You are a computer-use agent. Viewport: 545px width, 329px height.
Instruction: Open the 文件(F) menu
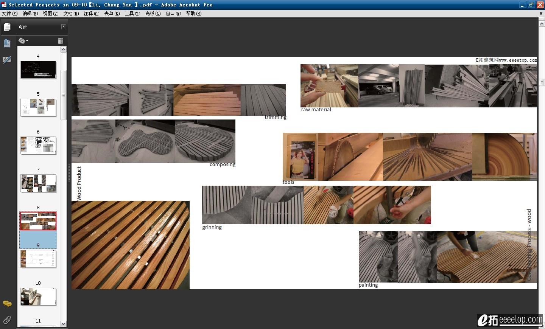point(10,14)
